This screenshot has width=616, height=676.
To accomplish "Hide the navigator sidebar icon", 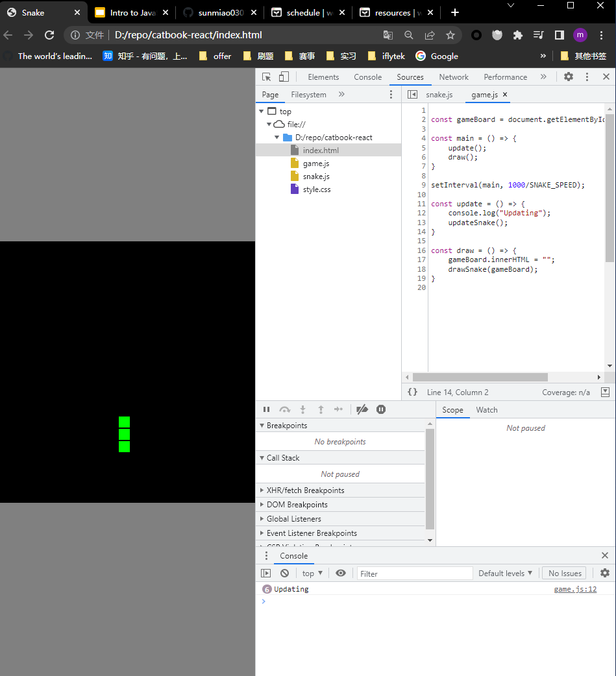I will tap(412, 95).
